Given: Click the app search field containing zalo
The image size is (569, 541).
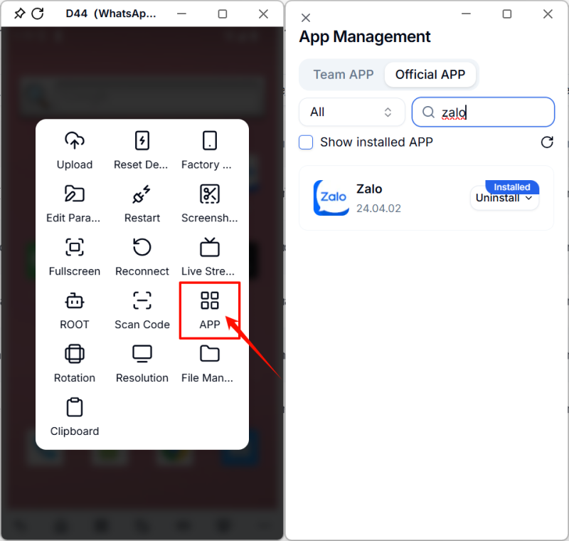Looking at the screenshot, I should click(x=491, y=112).
